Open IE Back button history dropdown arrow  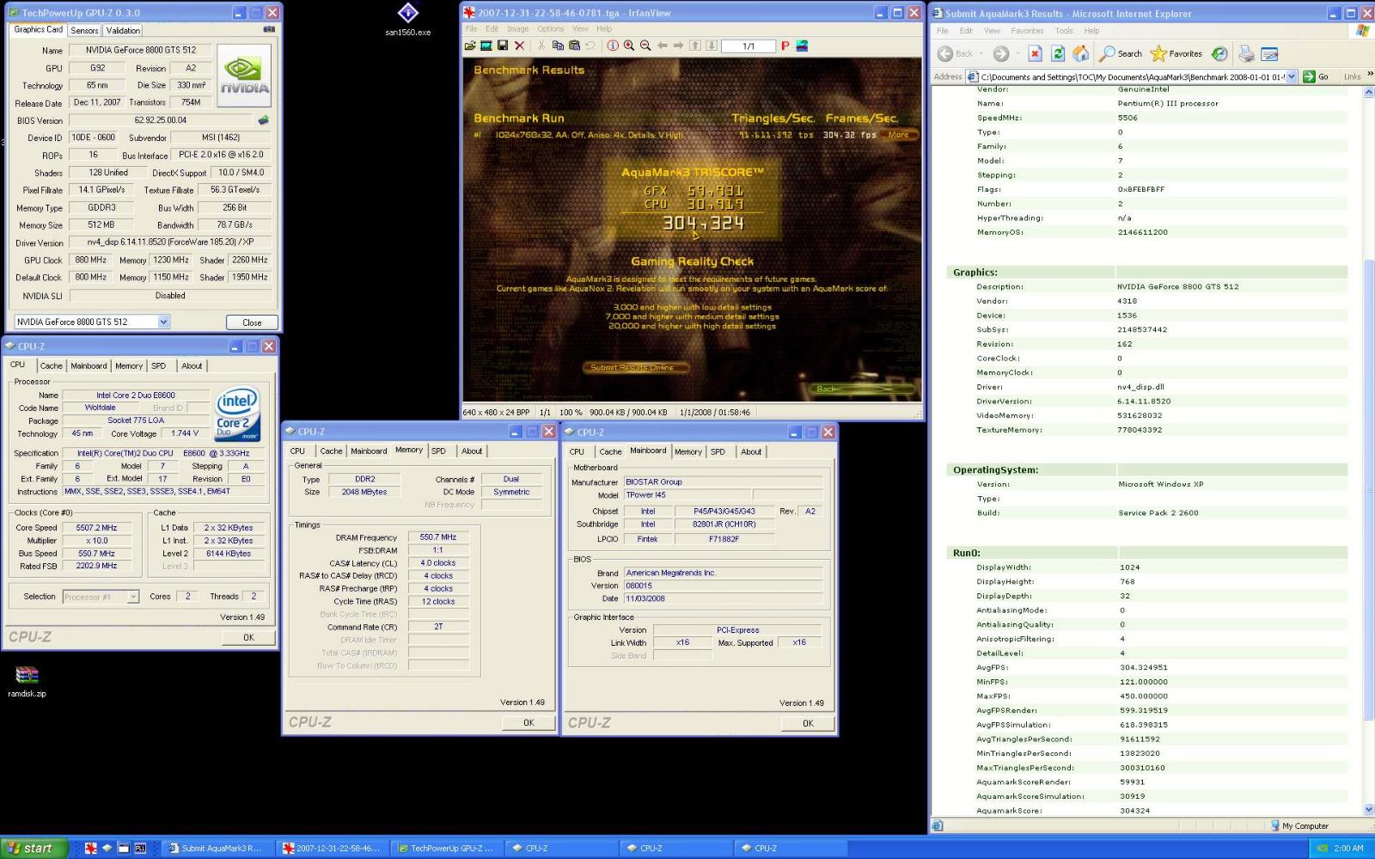tap(981, 53)
